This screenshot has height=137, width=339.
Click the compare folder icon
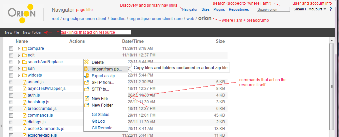click(25, 48)
